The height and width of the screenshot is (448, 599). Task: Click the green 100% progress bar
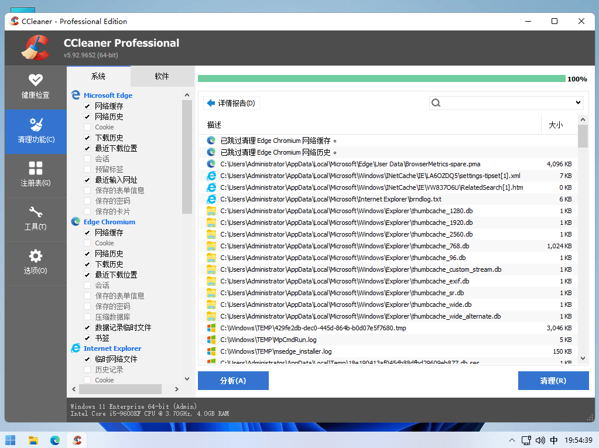tap(382, 78)
